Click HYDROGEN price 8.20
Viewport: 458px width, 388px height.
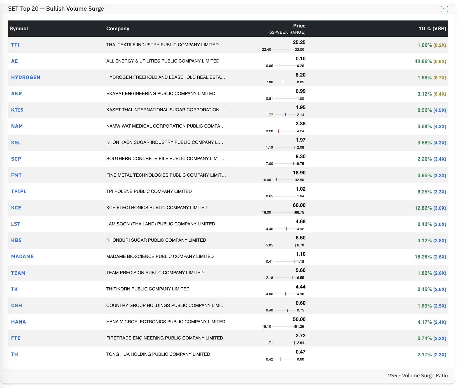pos(300,75)
